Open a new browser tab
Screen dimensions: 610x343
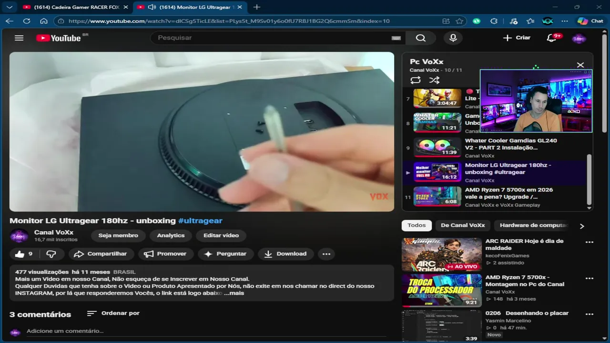pyautogui.click(x=257, y=7)
